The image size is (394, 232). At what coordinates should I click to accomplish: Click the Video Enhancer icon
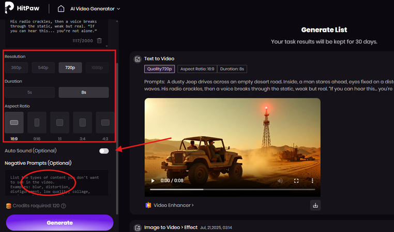(148, 205)
